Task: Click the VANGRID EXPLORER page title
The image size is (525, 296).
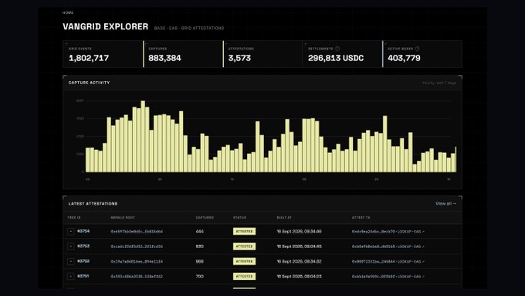Action: pos(106,27)
